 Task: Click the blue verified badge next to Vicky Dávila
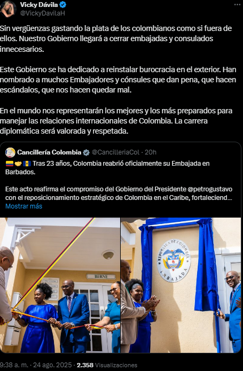coord(63,4)
